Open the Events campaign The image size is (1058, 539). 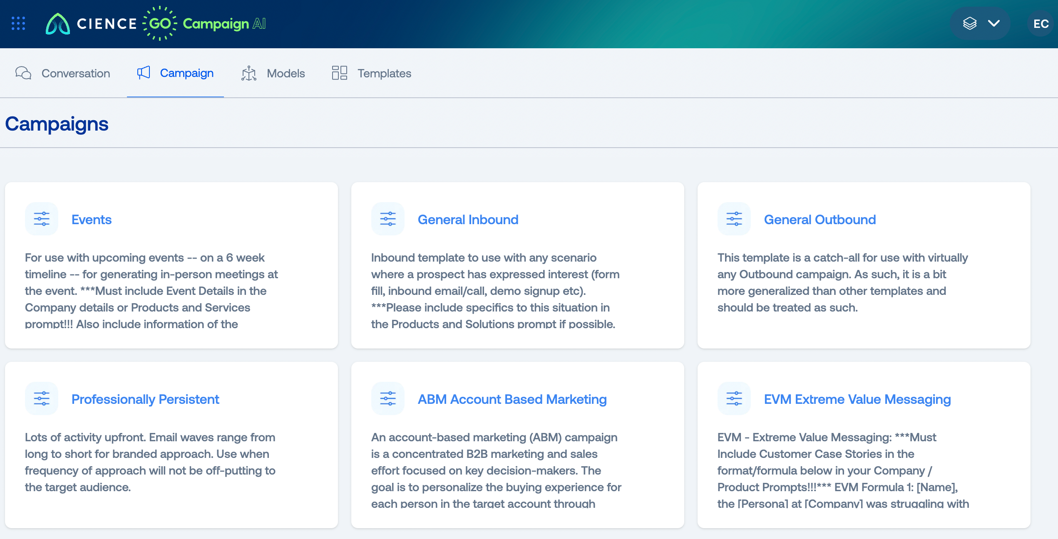91,219
